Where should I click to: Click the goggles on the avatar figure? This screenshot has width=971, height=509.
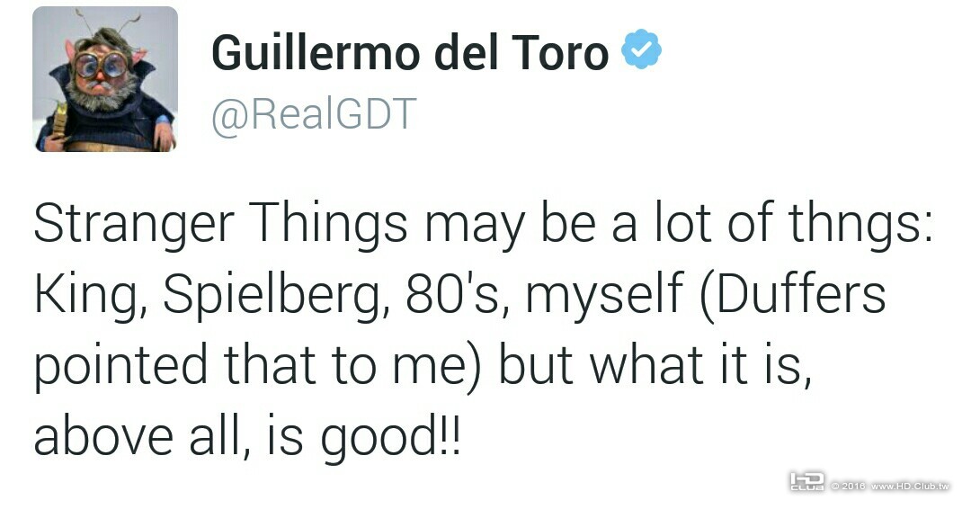click(101, 65)
